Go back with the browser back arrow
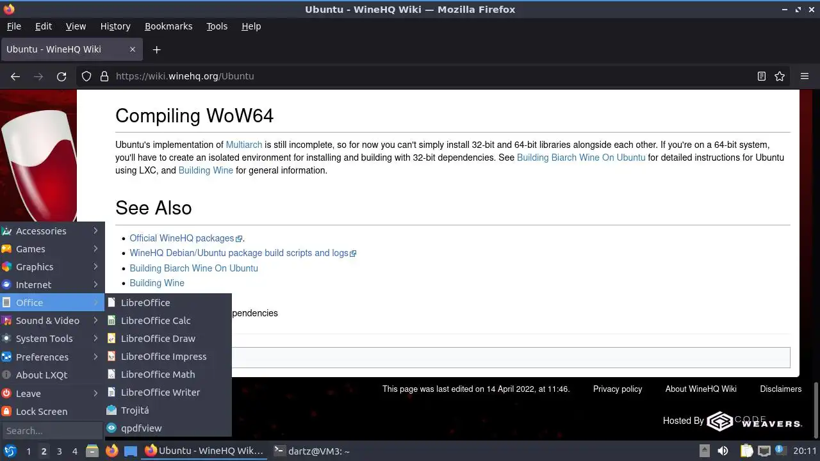The image size is (820, 461). coord(15,76)
